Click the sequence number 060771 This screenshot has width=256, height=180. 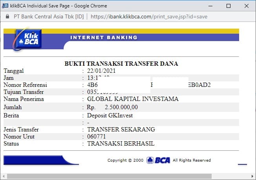(97, 137)
